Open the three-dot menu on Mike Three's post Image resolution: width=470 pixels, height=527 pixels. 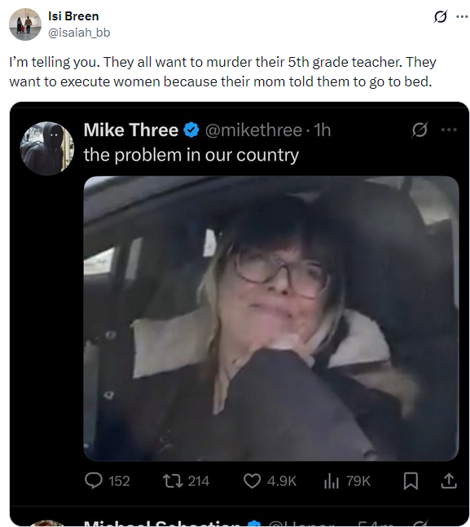coord(449,130)
